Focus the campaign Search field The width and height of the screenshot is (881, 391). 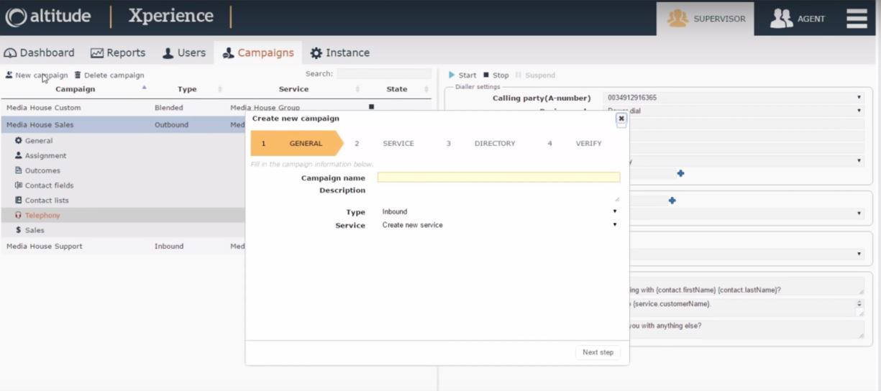(384, 74)
